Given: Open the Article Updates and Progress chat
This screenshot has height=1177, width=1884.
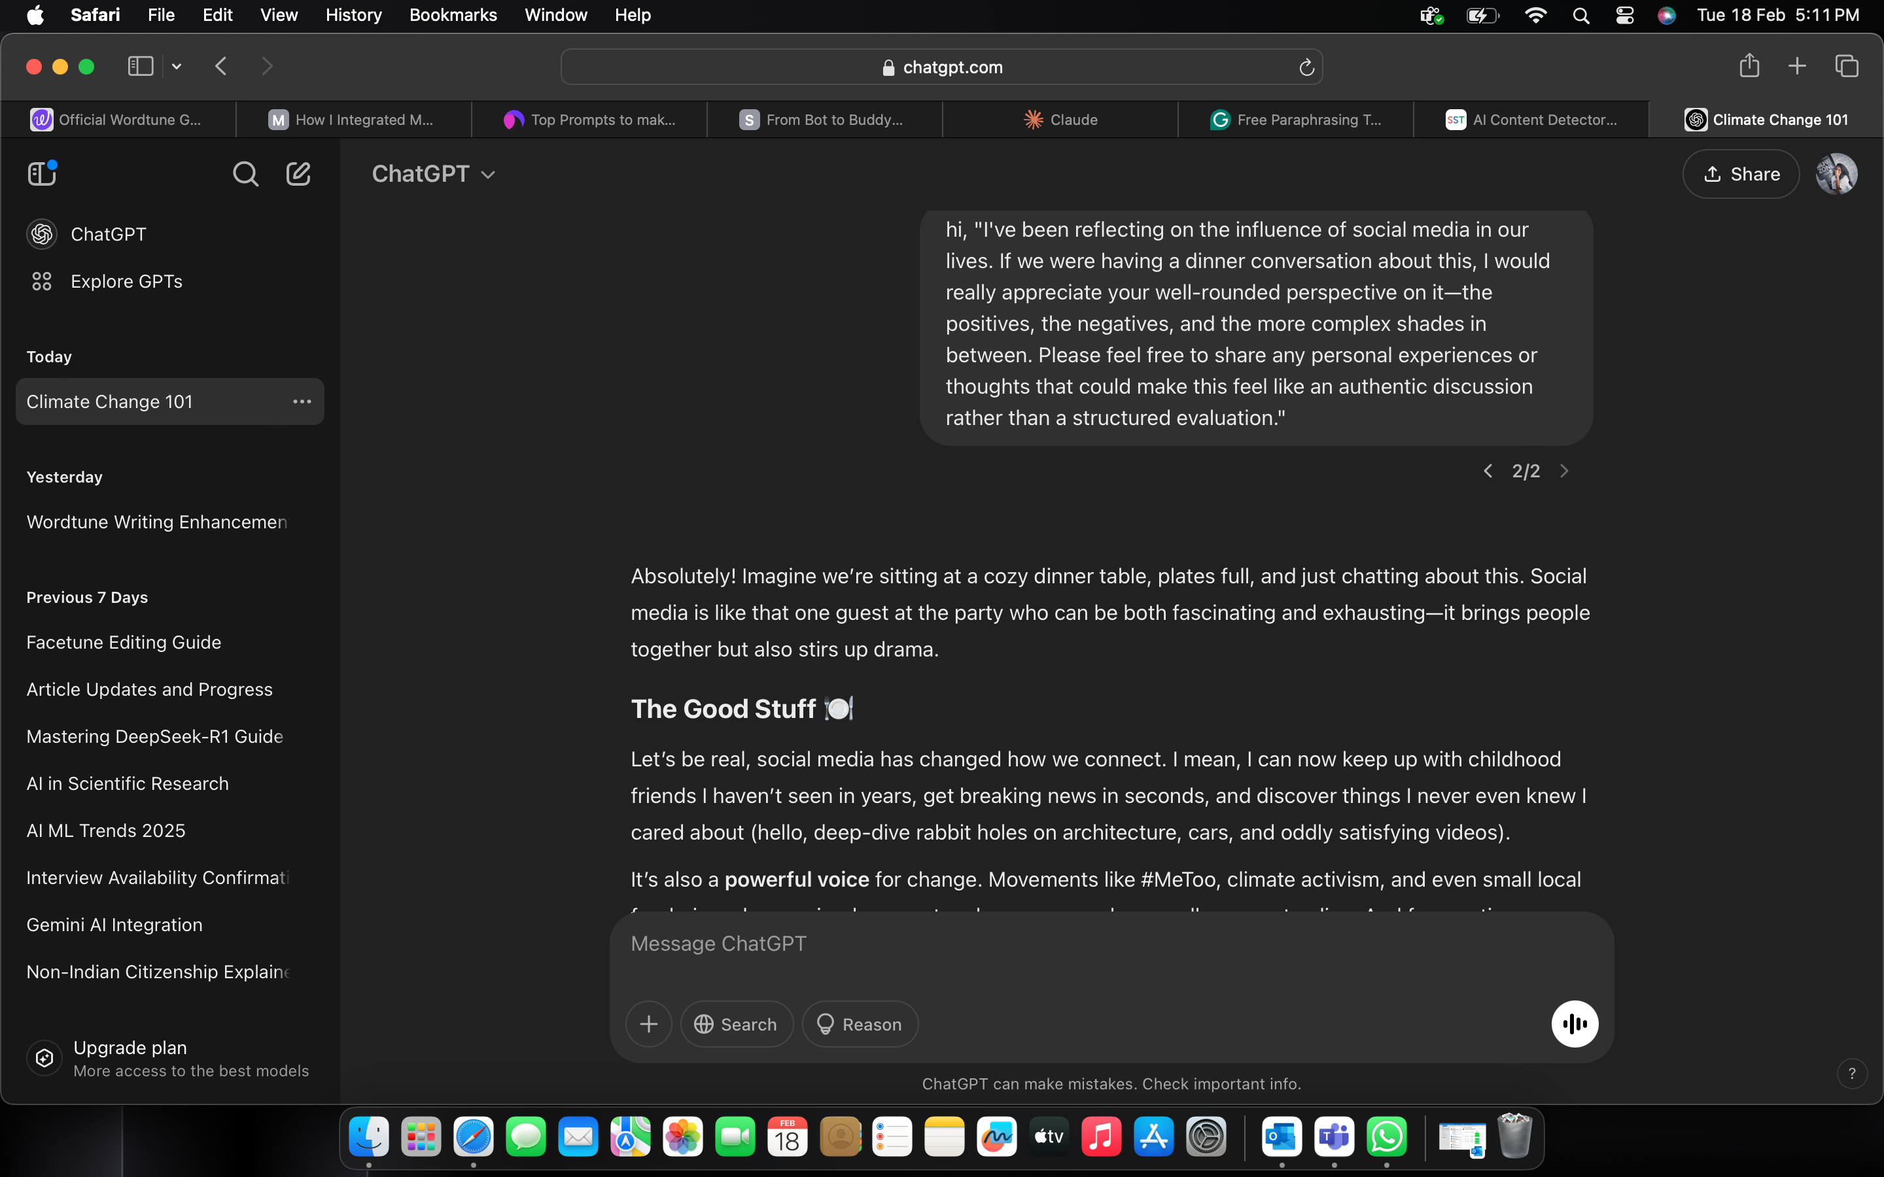Looking at the screenshot, I should pos(169,689).
